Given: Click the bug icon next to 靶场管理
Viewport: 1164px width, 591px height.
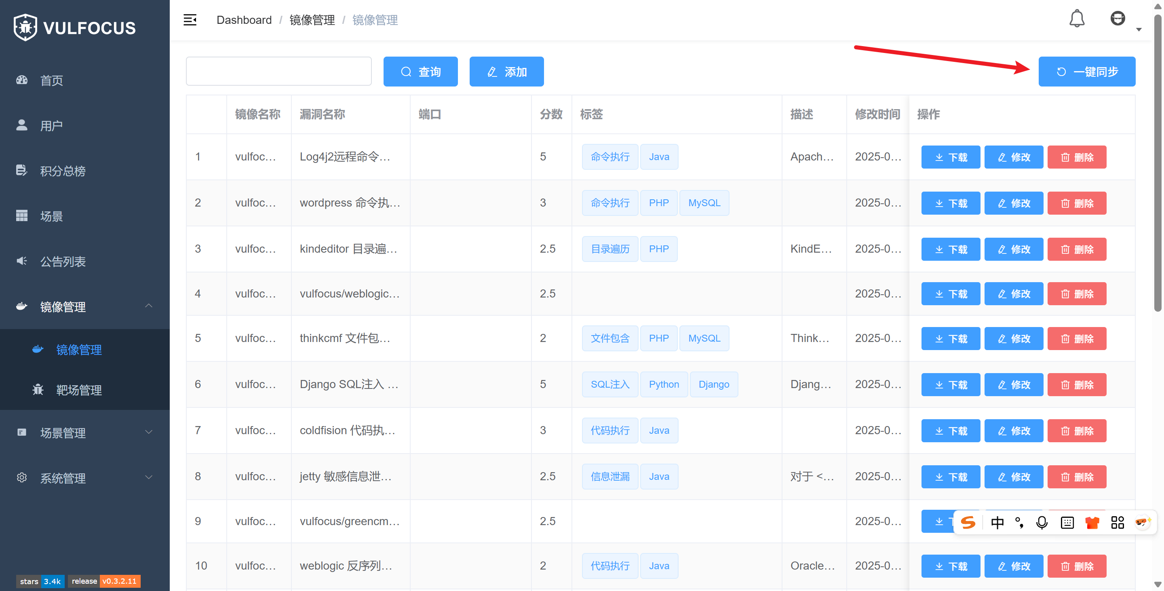Looking at the screenshot, I should coord(38,390).
